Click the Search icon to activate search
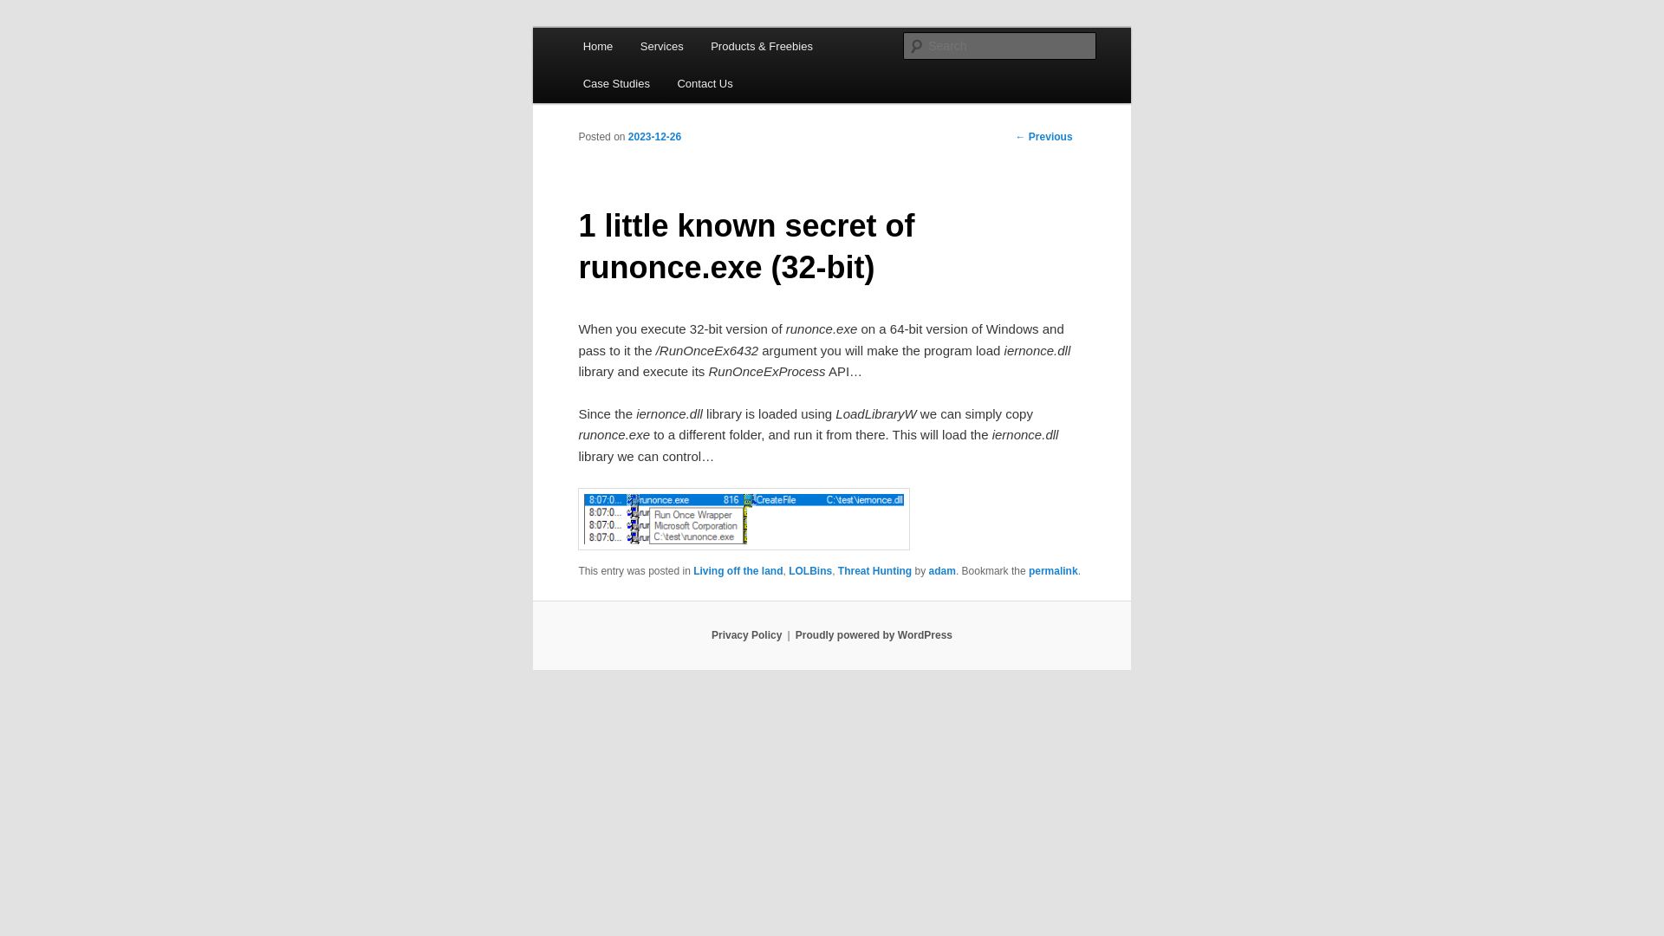This screenshot has height=936, width=1664. pos(915,46)
